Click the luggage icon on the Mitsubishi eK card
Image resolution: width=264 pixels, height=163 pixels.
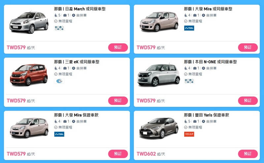[x=65, y=68]
